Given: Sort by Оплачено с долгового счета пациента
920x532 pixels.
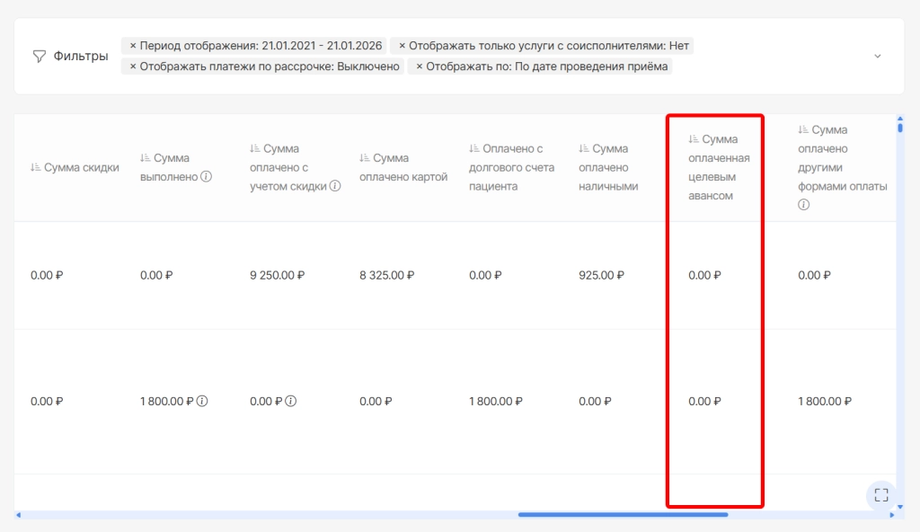Looking at the screenshot, I should (x=474, y=149).
